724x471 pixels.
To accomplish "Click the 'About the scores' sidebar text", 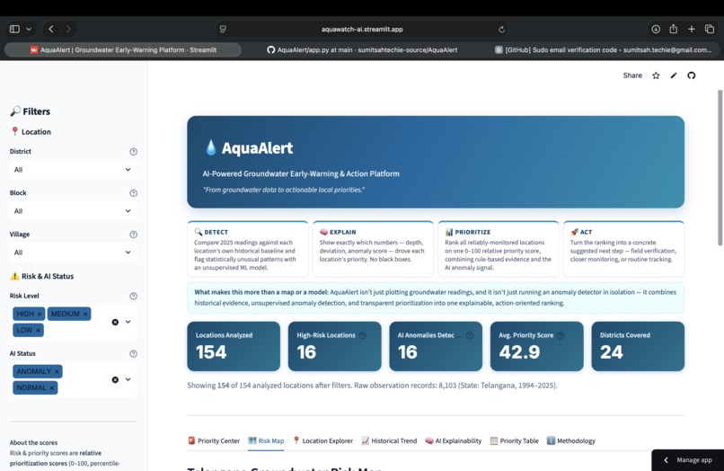I will (34, 442).
